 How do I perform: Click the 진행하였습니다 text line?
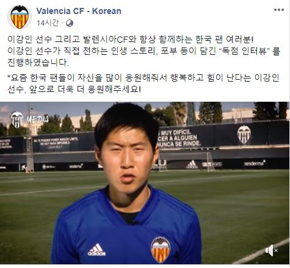coord(38,63)
